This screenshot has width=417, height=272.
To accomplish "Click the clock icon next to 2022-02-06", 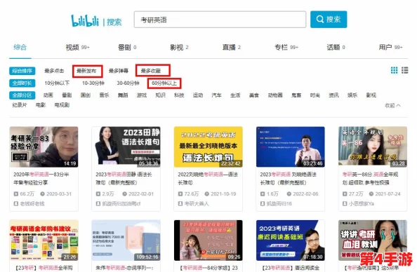I will [289, 194].
